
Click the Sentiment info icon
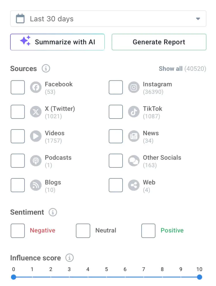click(53, 212)
